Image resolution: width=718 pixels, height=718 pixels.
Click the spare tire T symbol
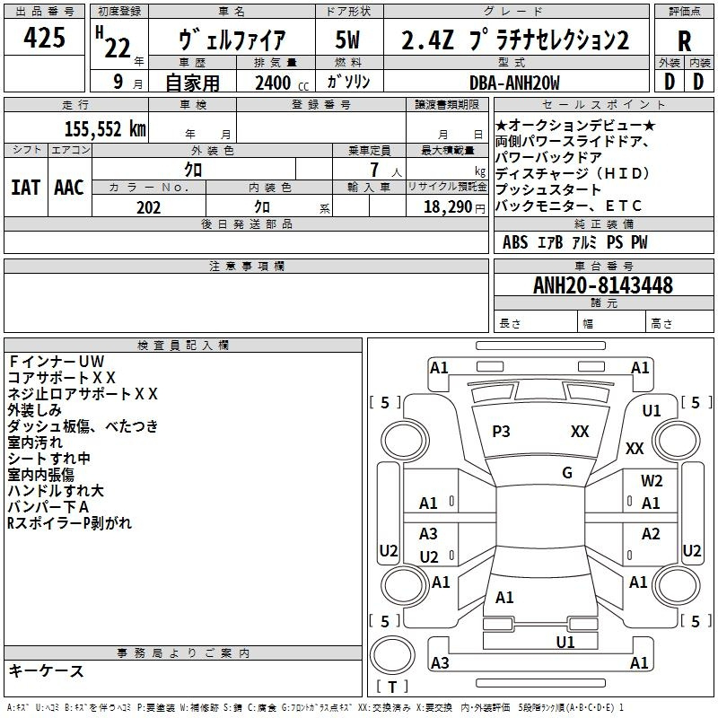coord(392,687)
